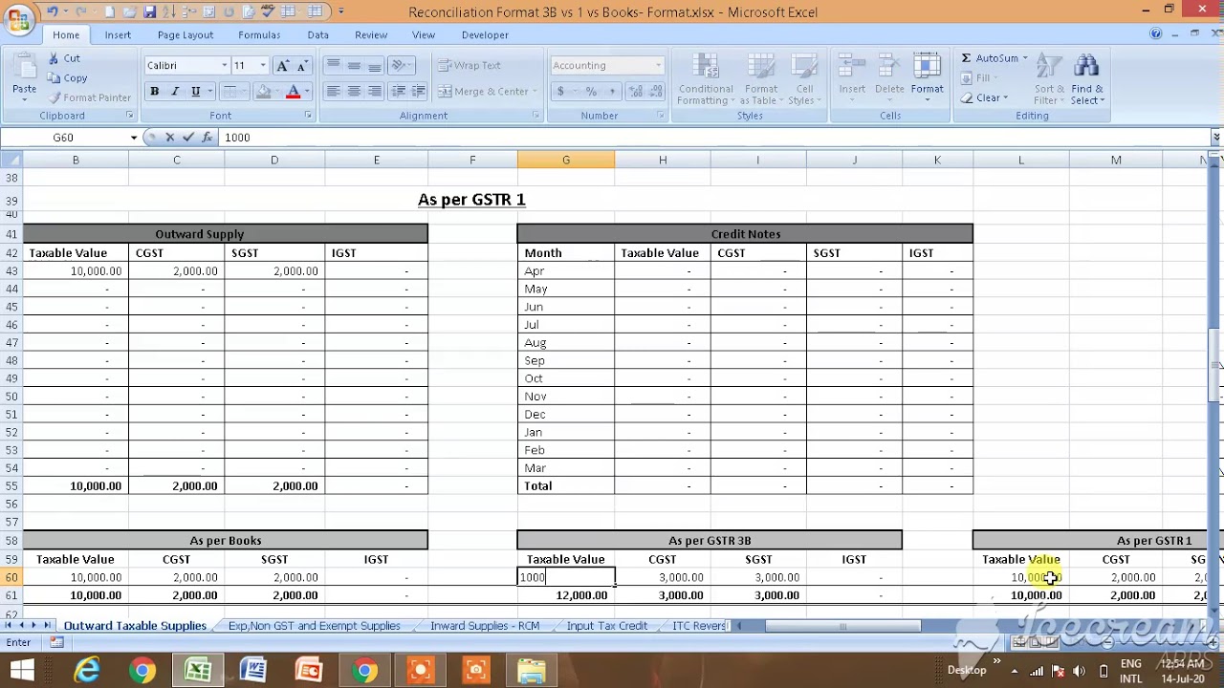Switch to the Formulas tab

click(x=259, y=34)
